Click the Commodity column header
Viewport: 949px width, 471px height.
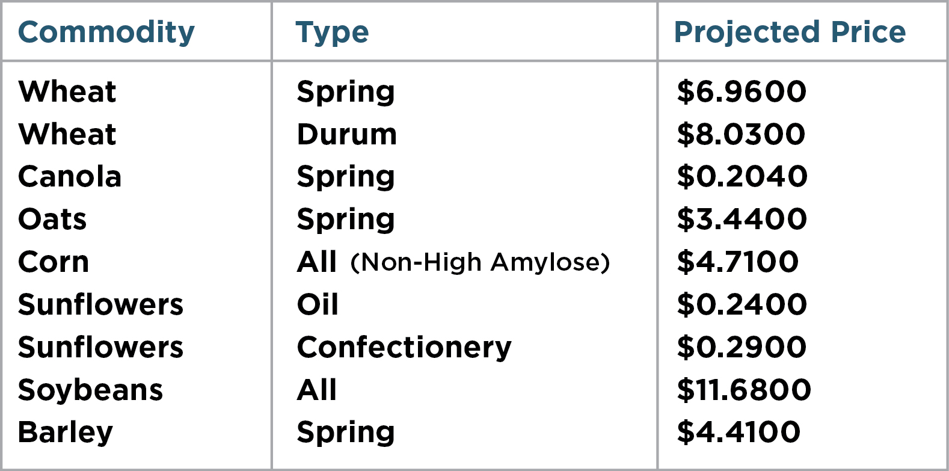(106, 32)
